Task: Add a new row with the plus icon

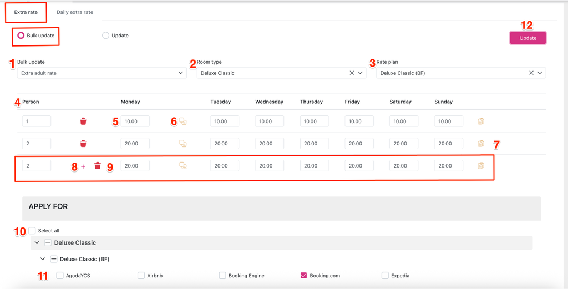Action: 83,166
